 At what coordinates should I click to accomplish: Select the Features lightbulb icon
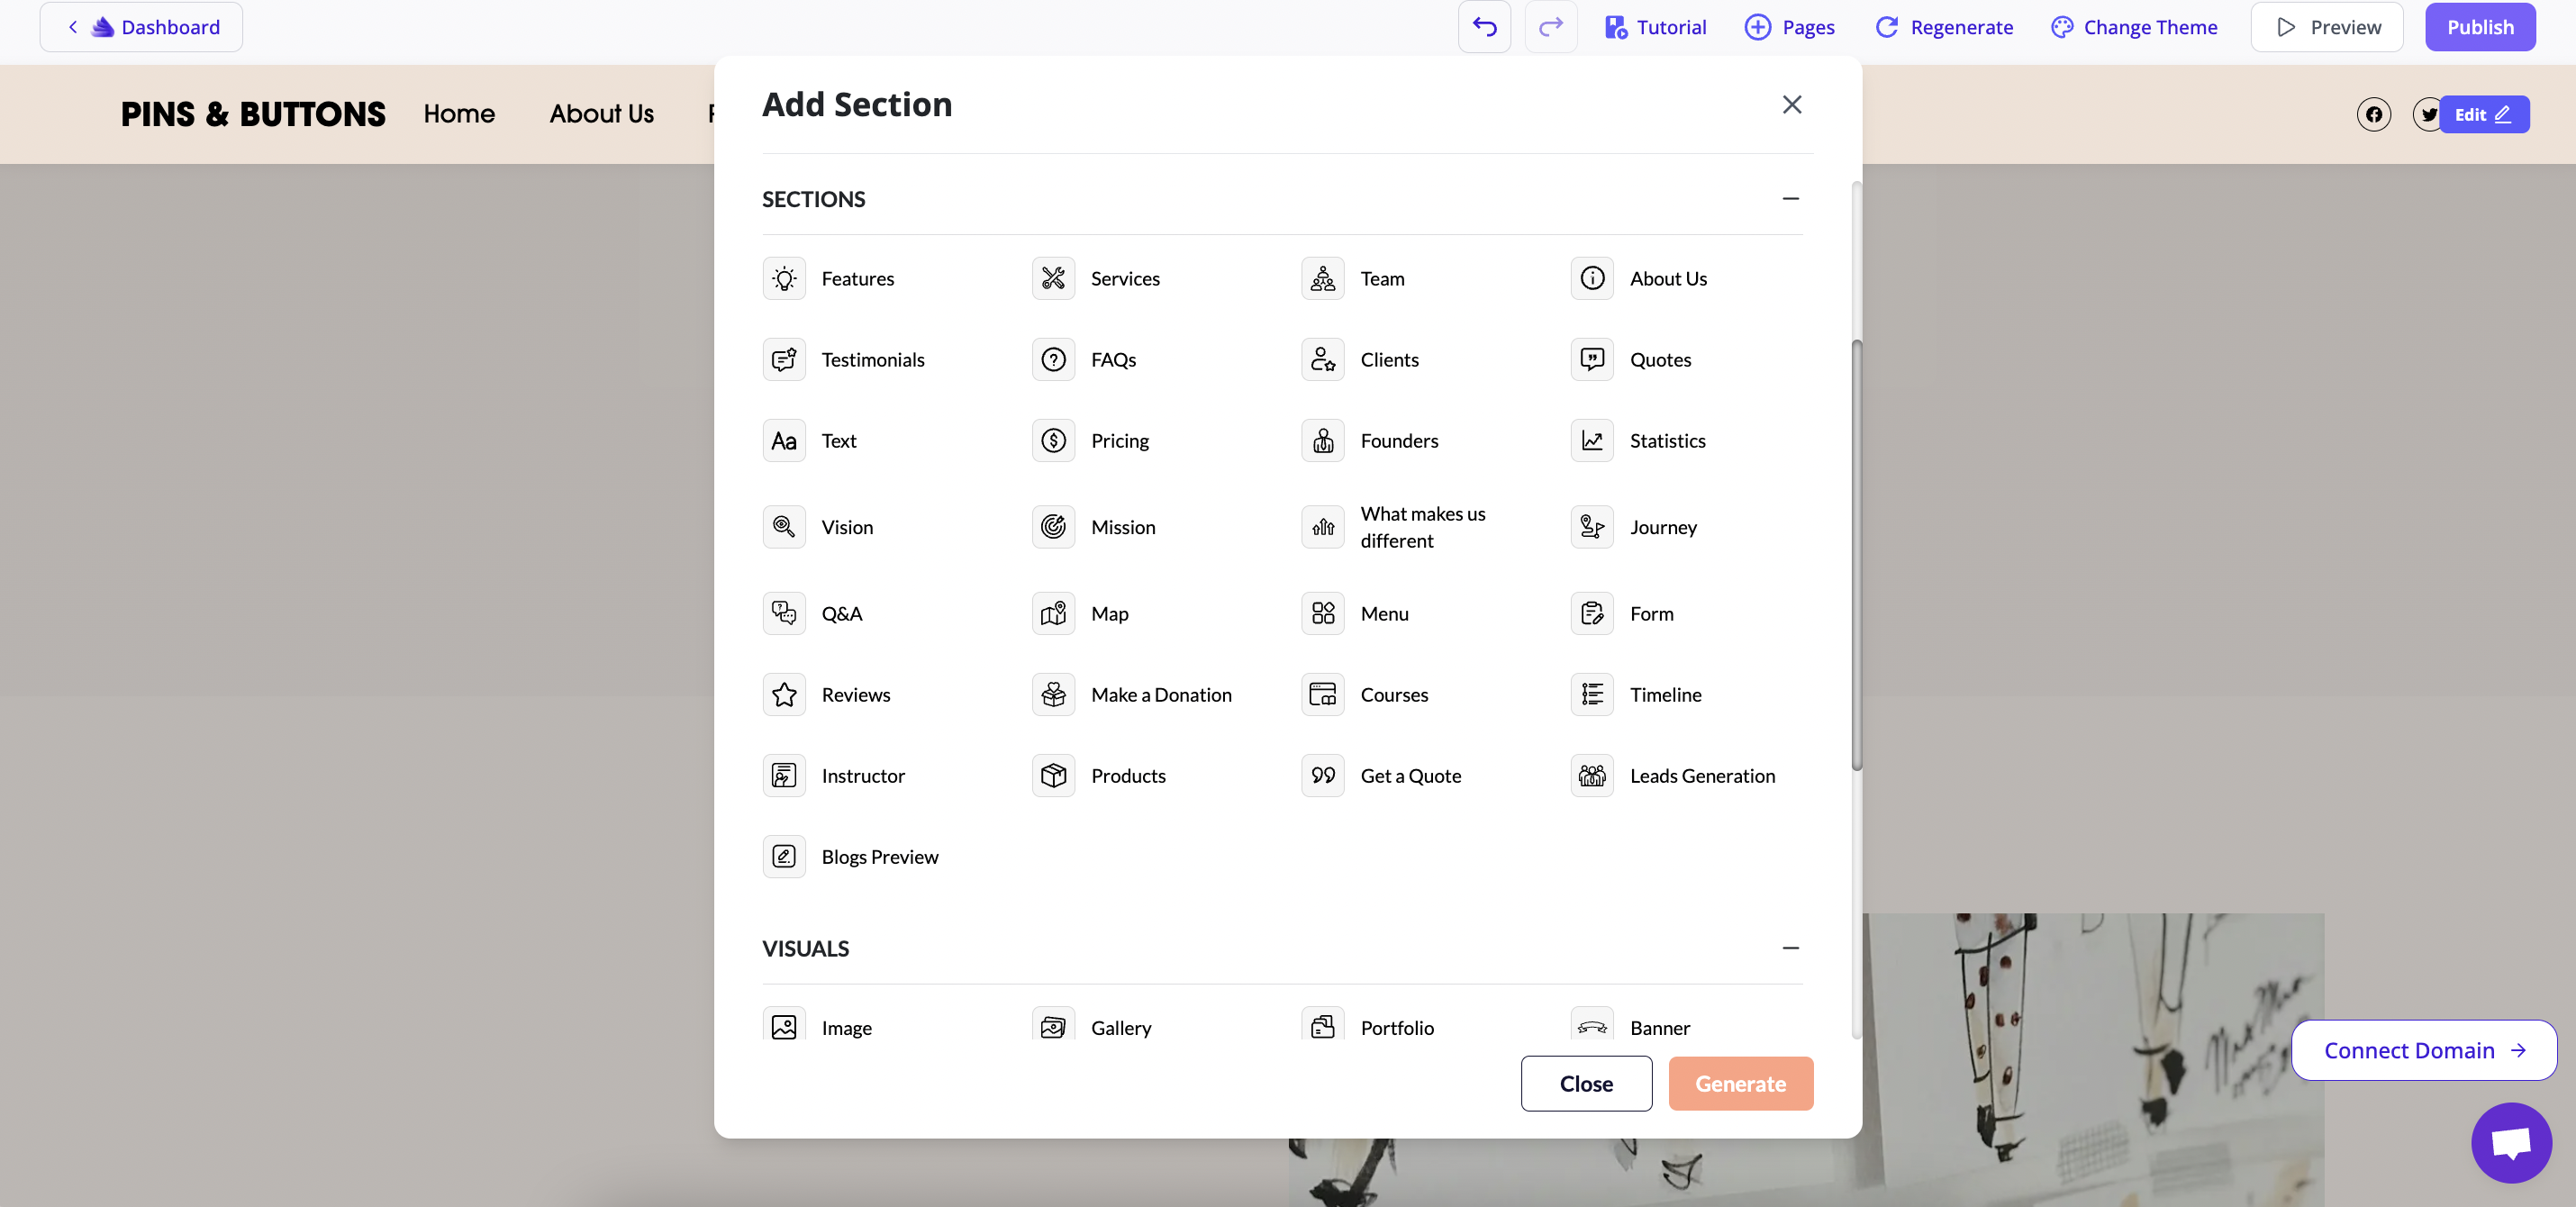(x=784, y=278)
